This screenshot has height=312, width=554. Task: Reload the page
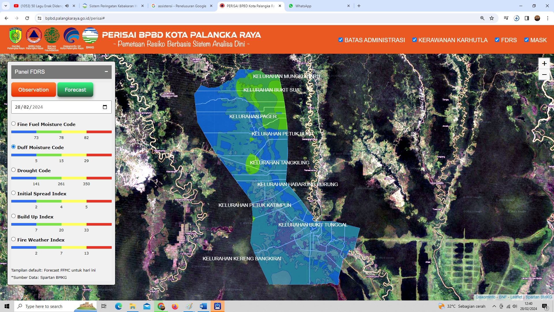[x=27, y=18]
